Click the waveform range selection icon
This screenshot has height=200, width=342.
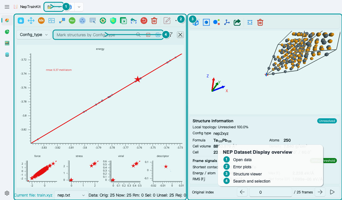click(x=52, y=21)
